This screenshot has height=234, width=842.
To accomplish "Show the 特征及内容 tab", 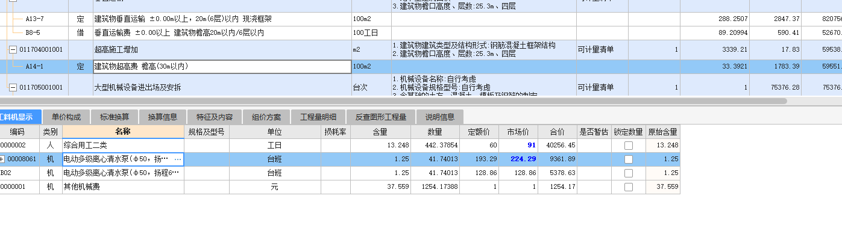I will point(215,117).
